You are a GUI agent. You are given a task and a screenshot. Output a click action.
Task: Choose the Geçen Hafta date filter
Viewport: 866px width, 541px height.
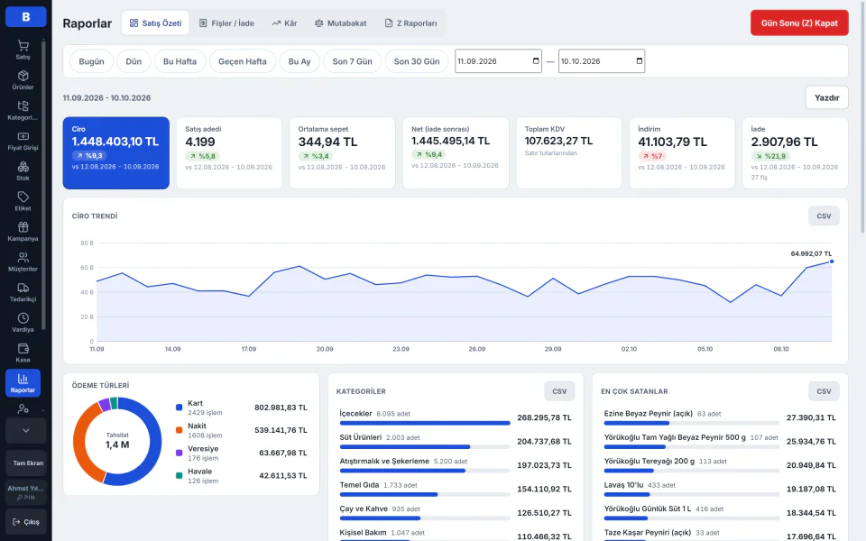[x=242, y=61]
